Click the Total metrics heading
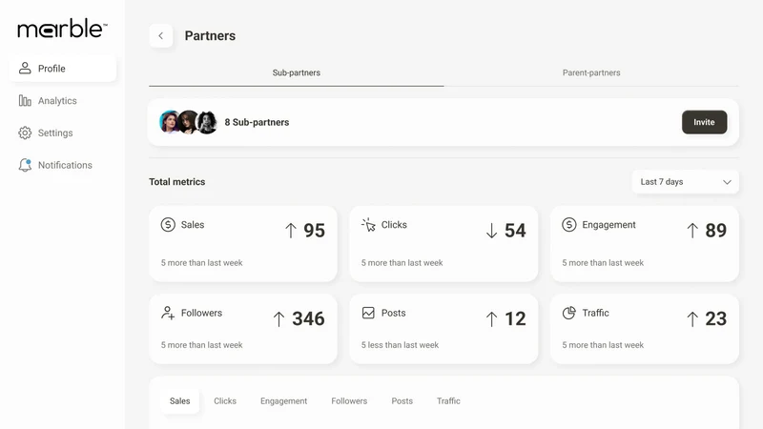The image size is (763, 429). pos(177,182)
